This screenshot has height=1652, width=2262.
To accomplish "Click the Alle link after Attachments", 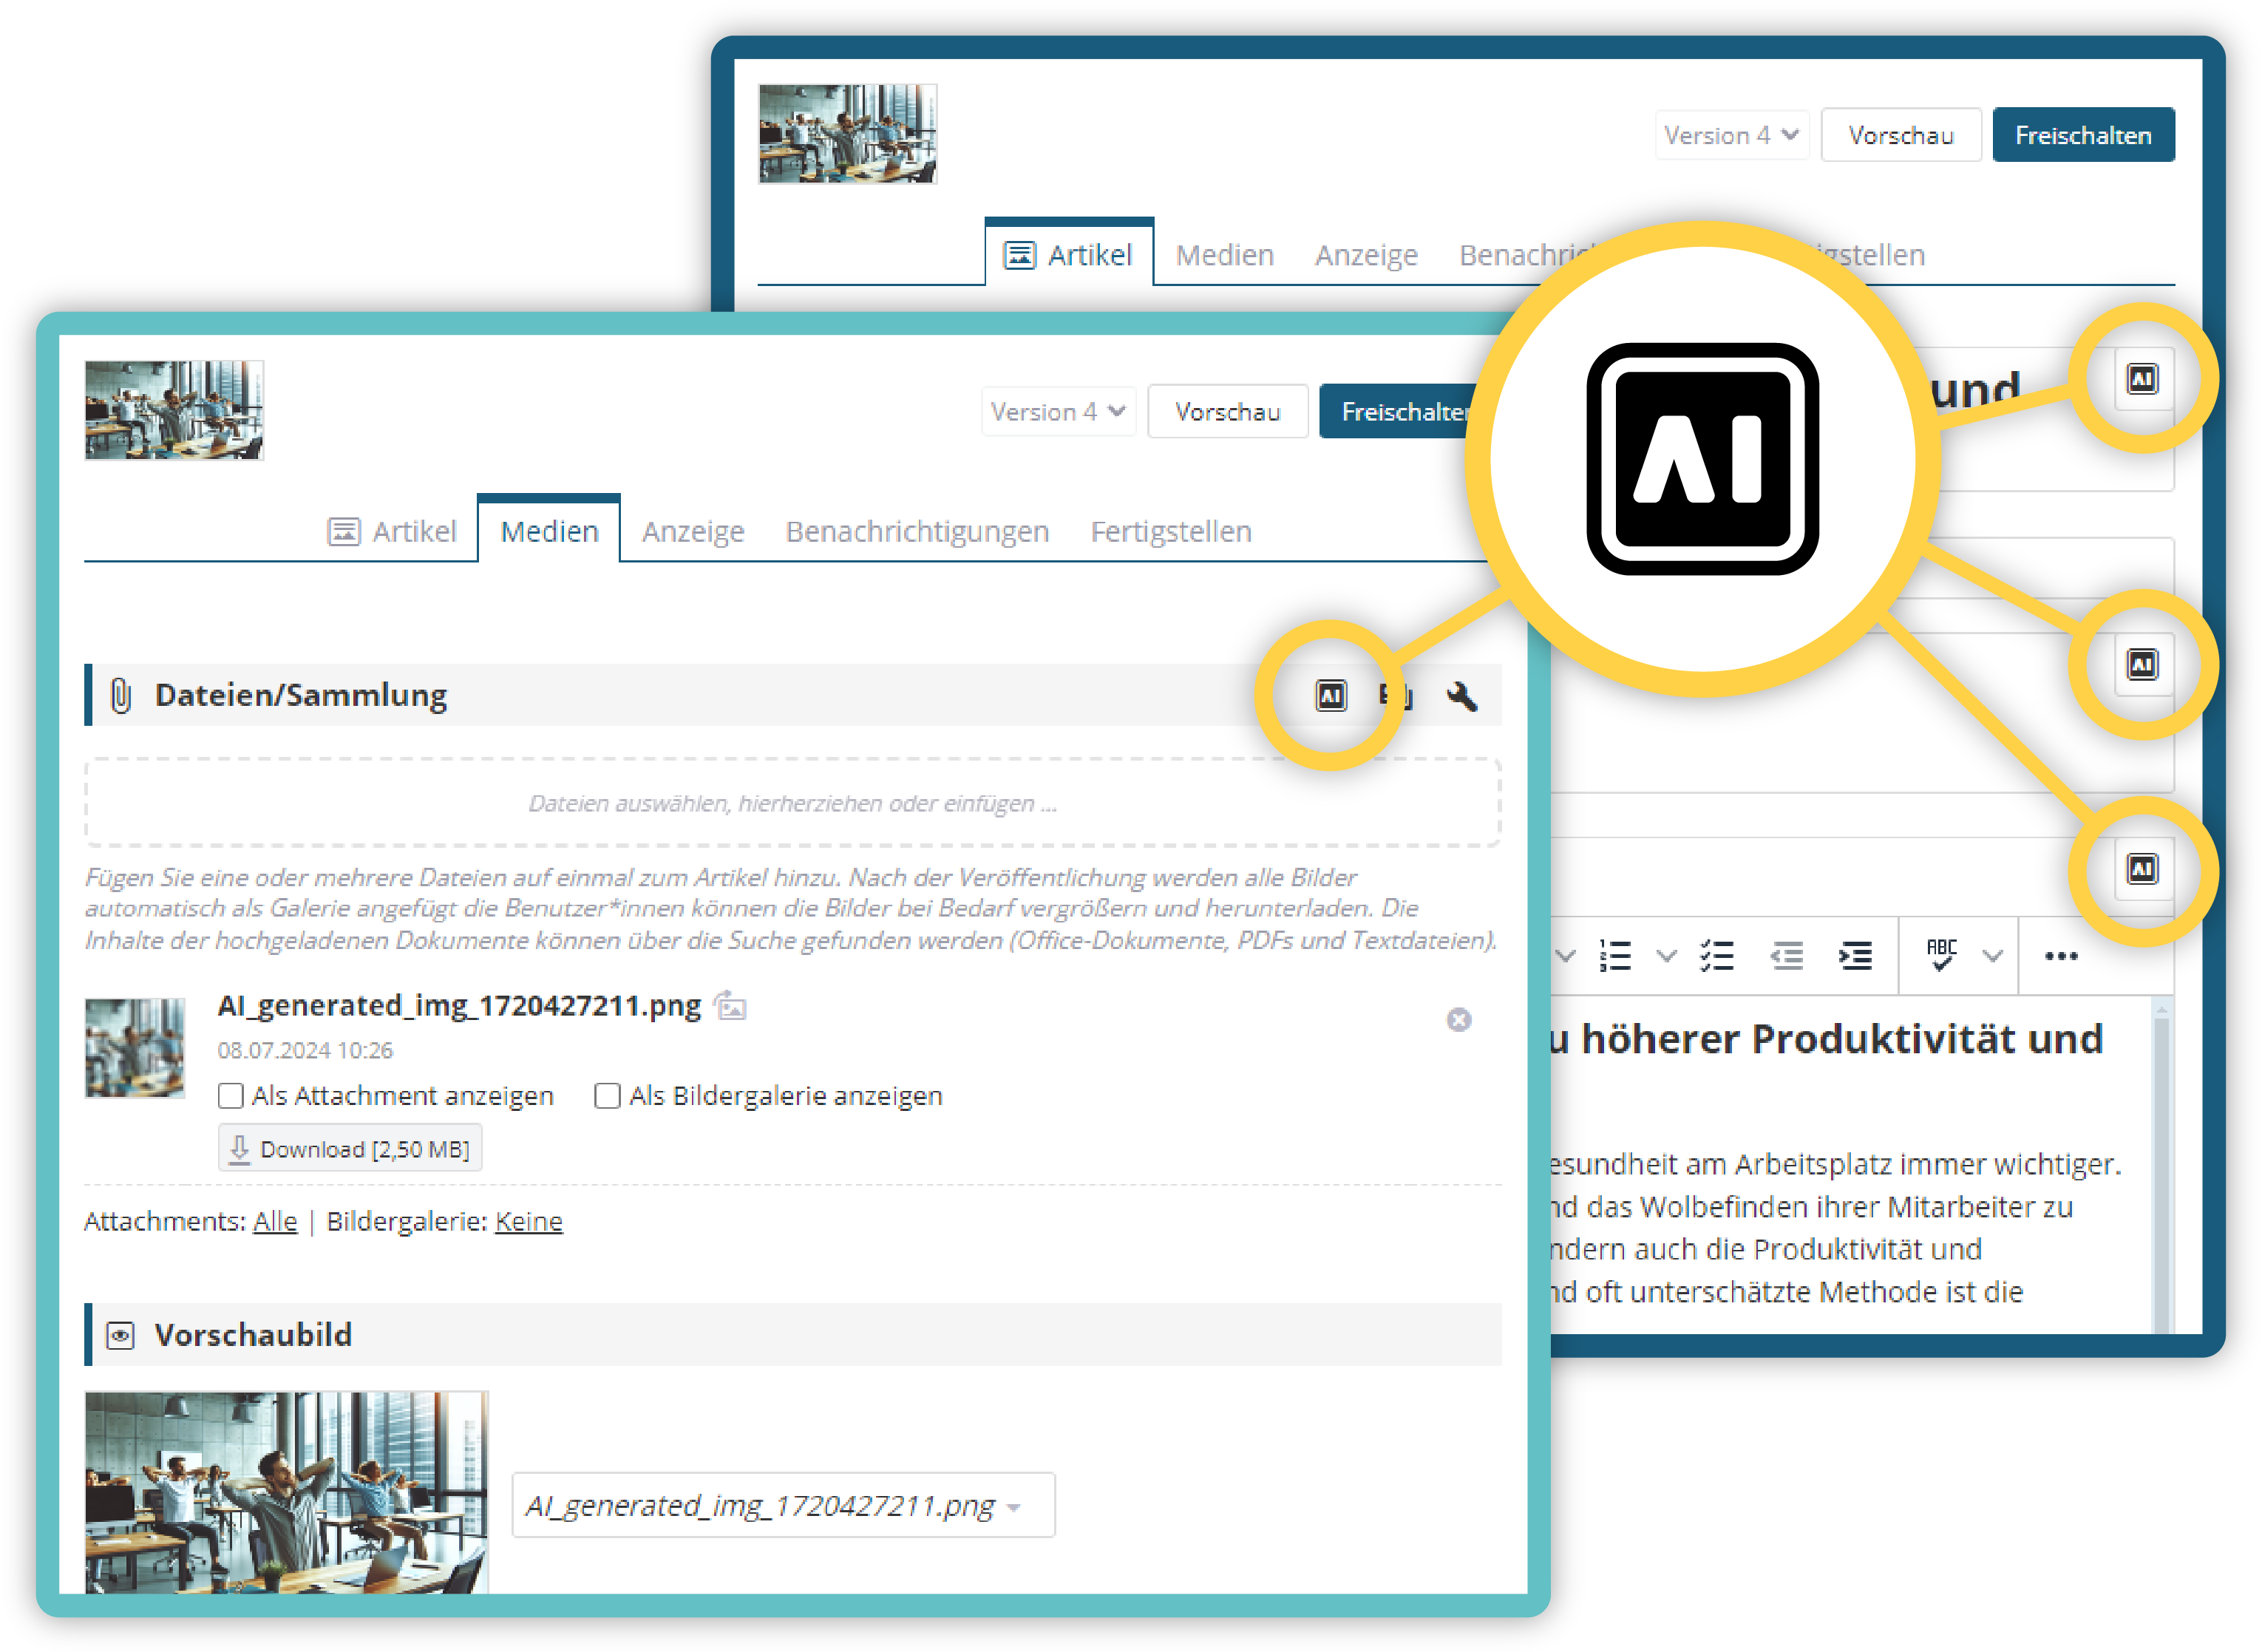I will tap(275, 1222).
